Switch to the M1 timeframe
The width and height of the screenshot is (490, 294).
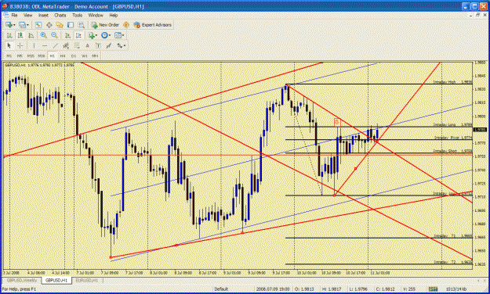(9, 56)
